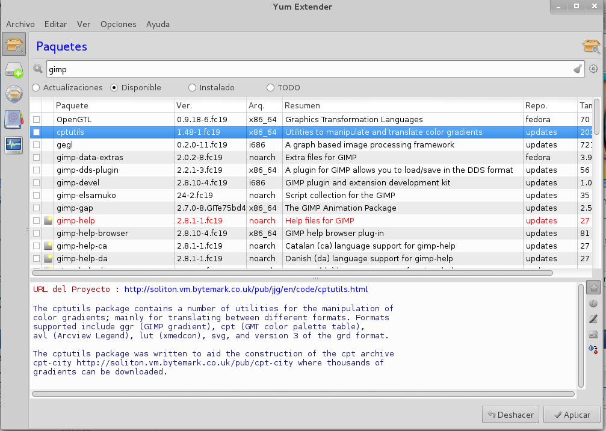606x431 pixels.
Task: Show package information with info icon
Action: pyautogui.click(x=593, y=303)
